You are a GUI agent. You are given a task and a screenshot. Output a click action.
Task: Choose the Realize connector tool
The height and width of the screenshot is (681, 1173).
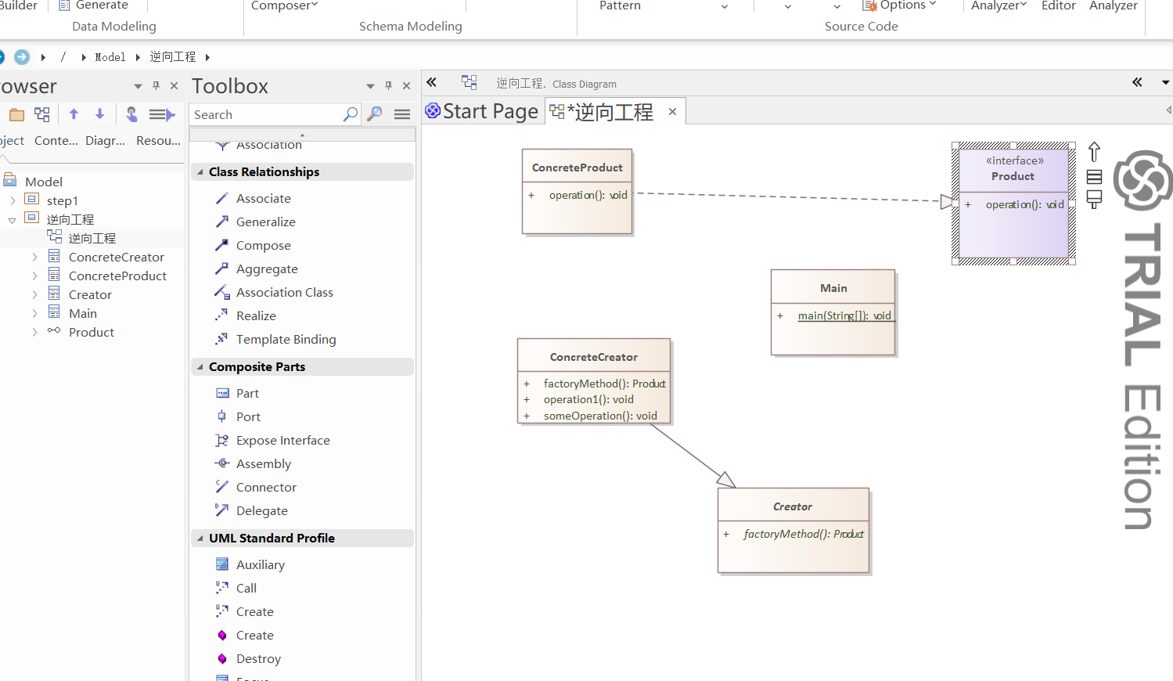click(256, 316)
